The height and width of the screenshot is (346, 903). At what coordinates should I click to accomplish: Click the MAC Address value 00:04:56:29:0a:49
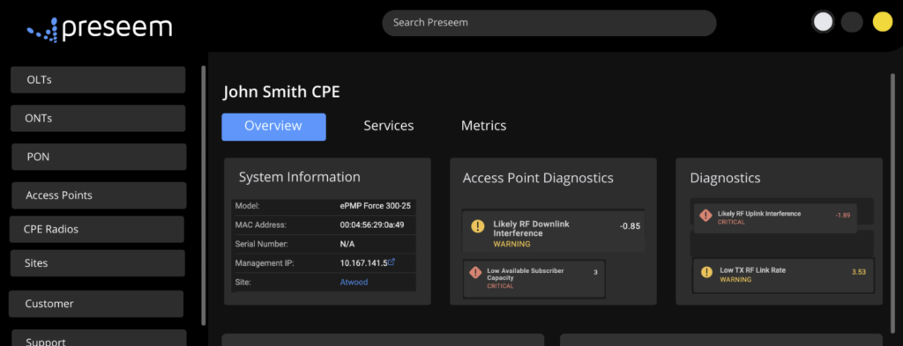coord(372,225)
